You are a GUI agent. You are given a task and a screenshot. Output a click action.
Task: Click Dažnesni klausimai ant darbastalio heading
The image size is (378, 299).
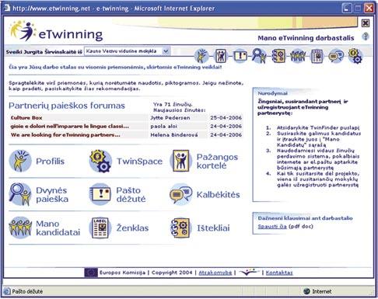point(305,218)
